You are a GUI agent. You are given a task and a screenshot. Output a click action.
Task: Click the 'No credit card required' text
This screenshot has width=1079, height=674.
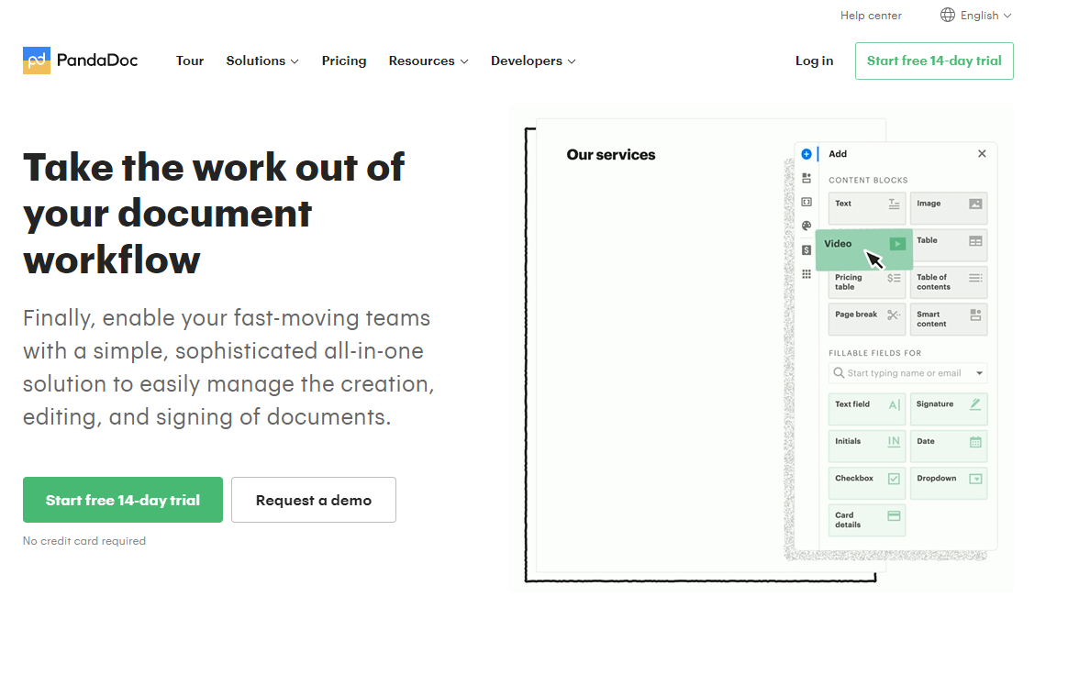pyautogui.click(x=84, y=541)
